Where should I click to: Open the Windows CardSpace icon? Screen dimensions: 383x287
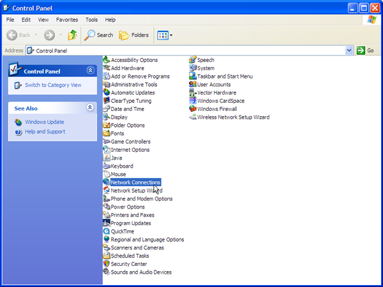click(x=193, y=101)
